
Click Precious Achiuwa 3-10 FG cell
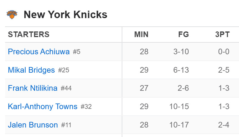coord(181,52)
